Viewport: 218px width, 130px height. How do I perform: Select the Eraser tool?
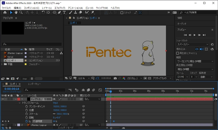(80, 13)
